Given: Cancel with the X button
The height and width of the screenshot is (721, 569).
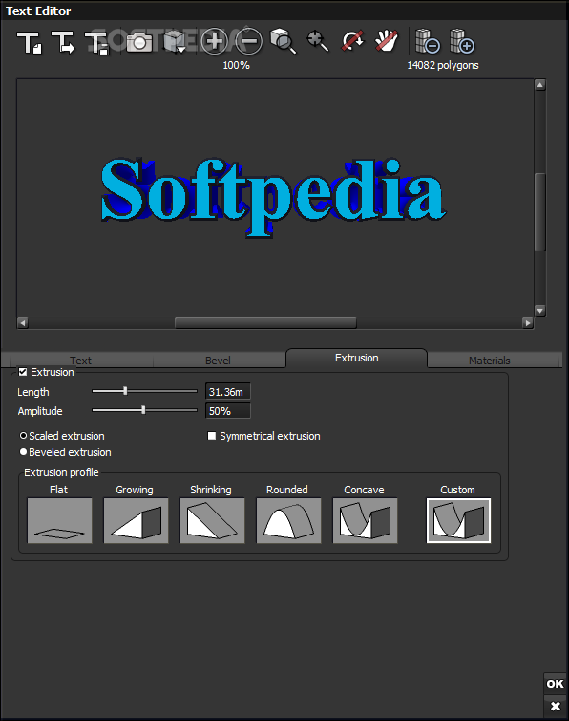Looking at the screenshot, I should [x=555, y=706].
